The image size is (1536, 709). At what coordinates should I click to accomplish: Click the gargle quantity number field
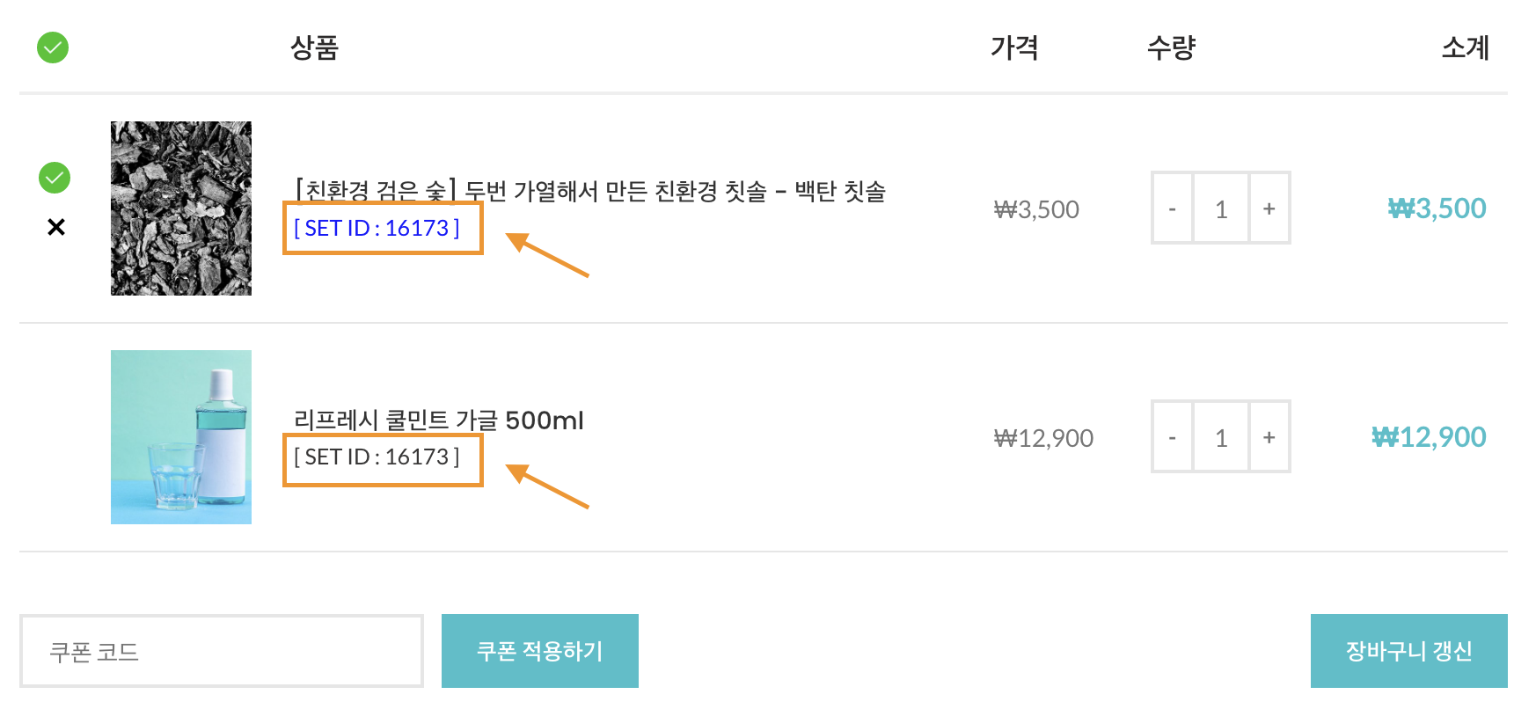[1221, 437]
